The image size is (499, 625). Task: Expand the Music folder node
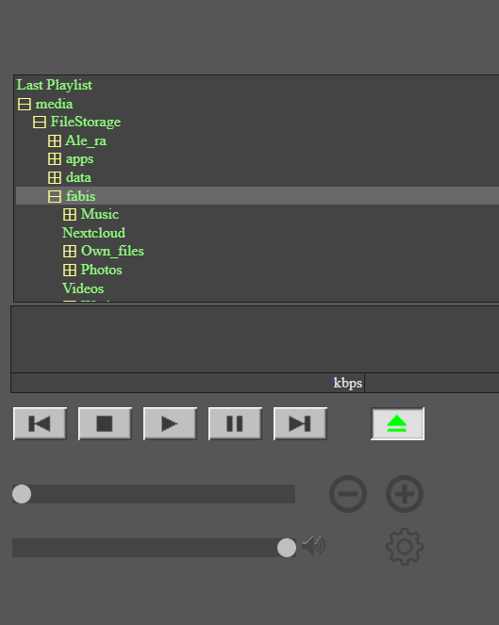[70, 215]
